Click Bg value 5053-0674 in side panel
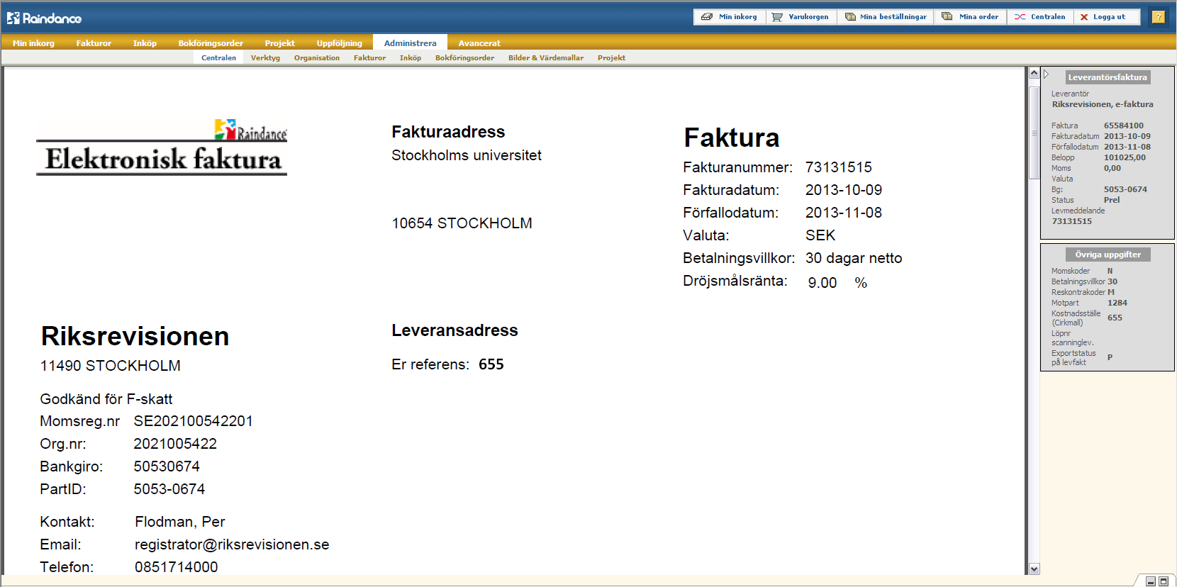Viewport: 1177px width, 587px height. (x=1125, y=189)
